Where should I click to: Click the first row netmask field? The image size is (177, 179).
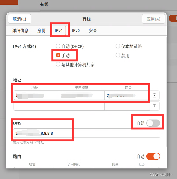coord(82,96)
